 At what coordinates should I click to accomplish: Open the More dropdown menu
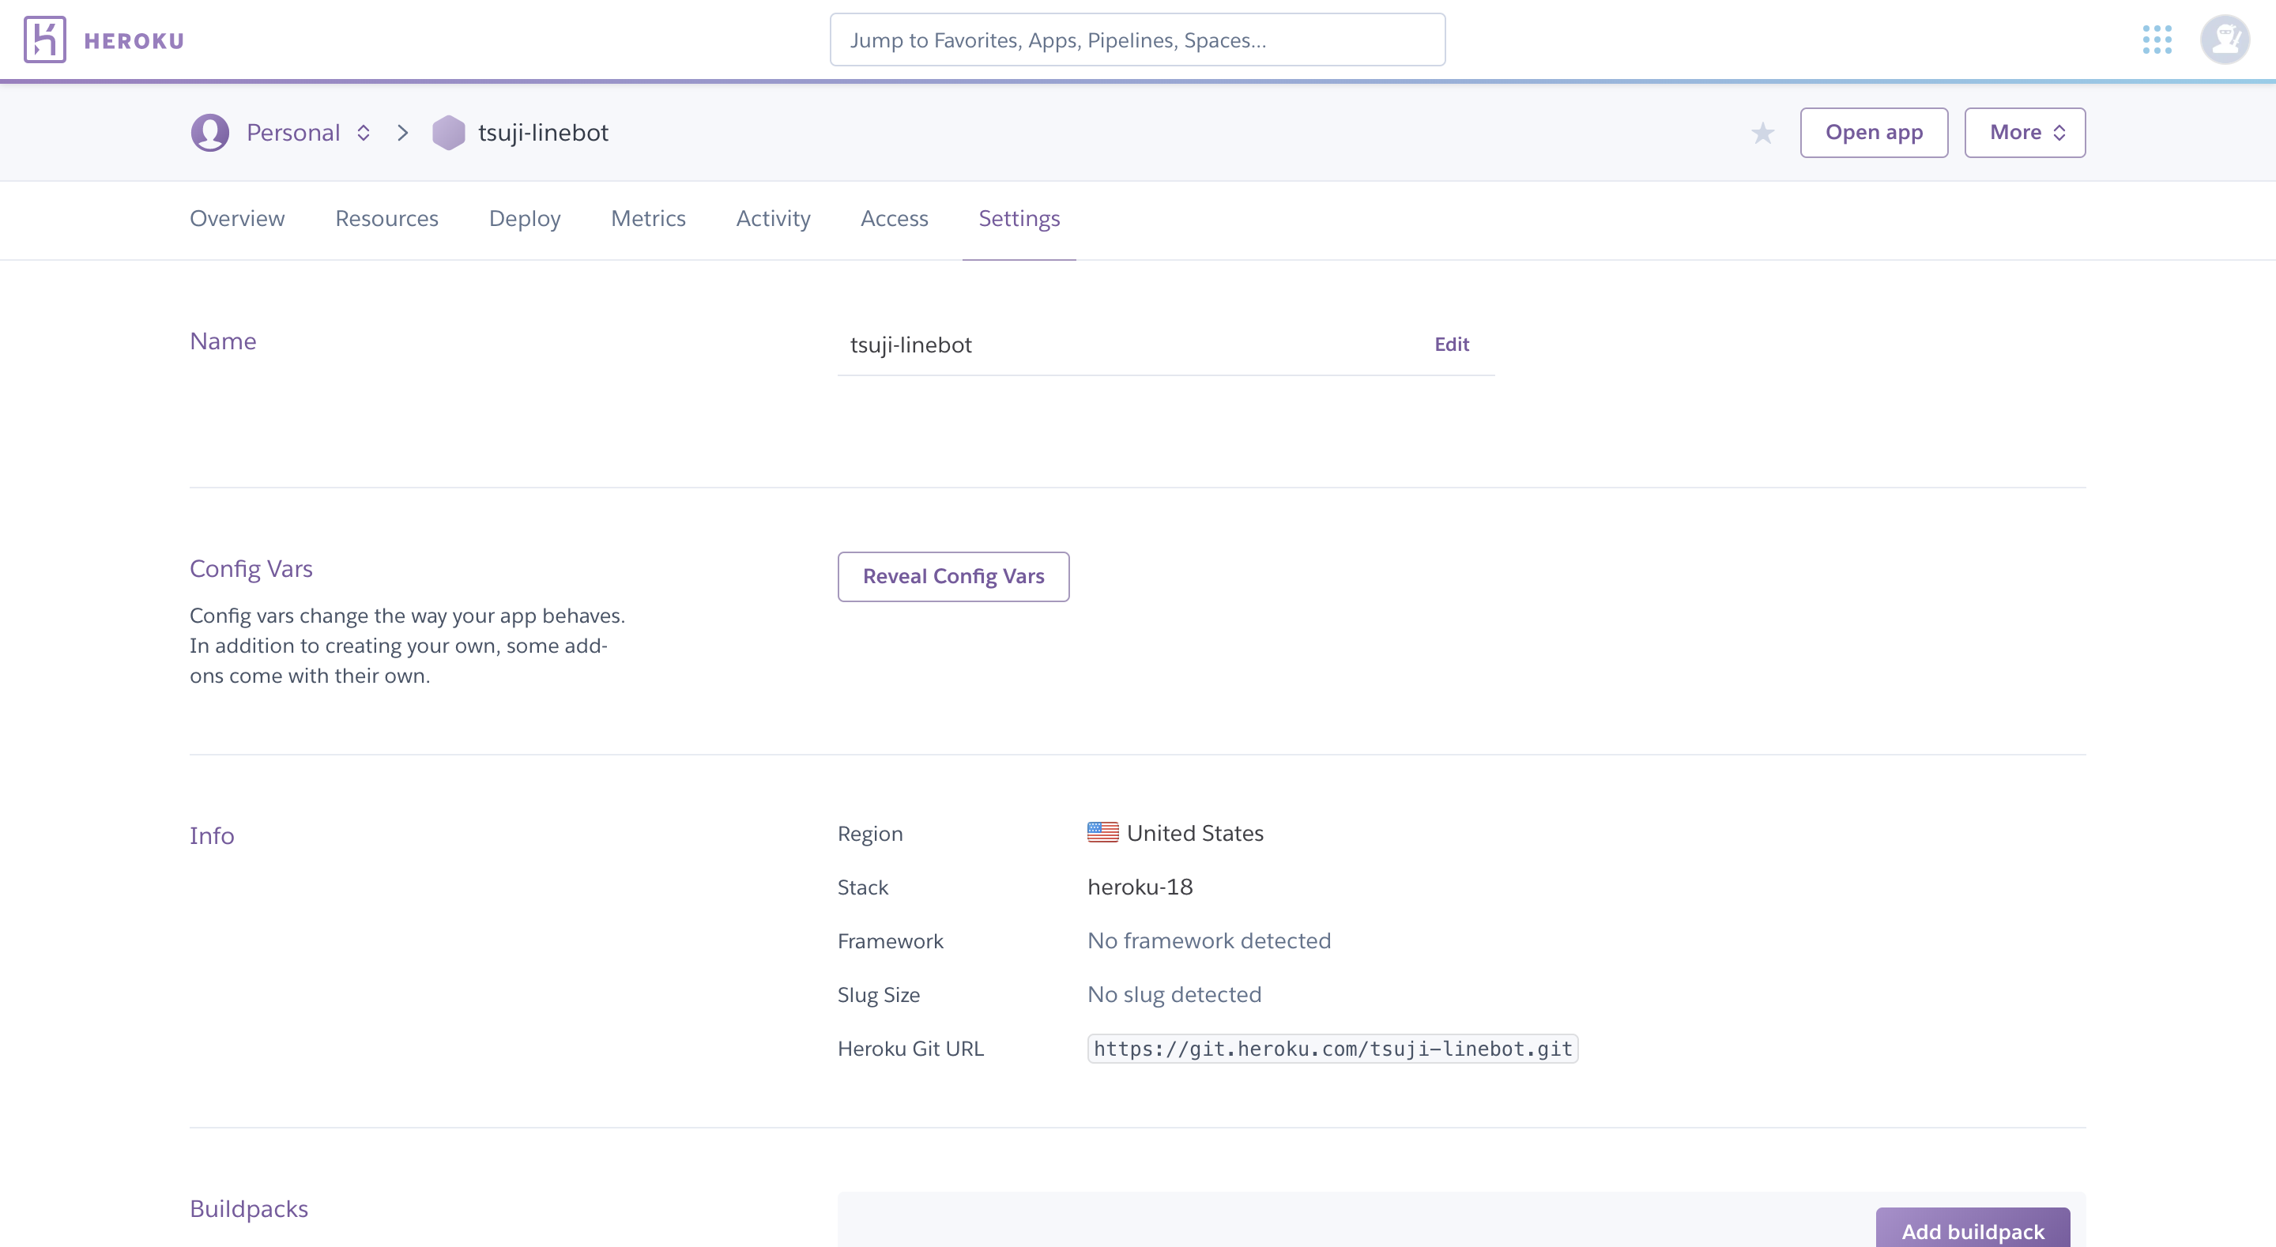[2024, 133]
